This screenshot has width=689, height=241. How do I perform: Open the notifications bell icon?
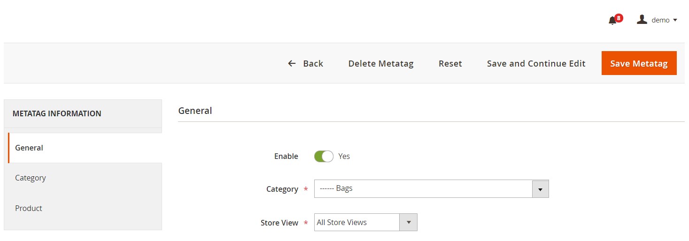tap(612, 21)
